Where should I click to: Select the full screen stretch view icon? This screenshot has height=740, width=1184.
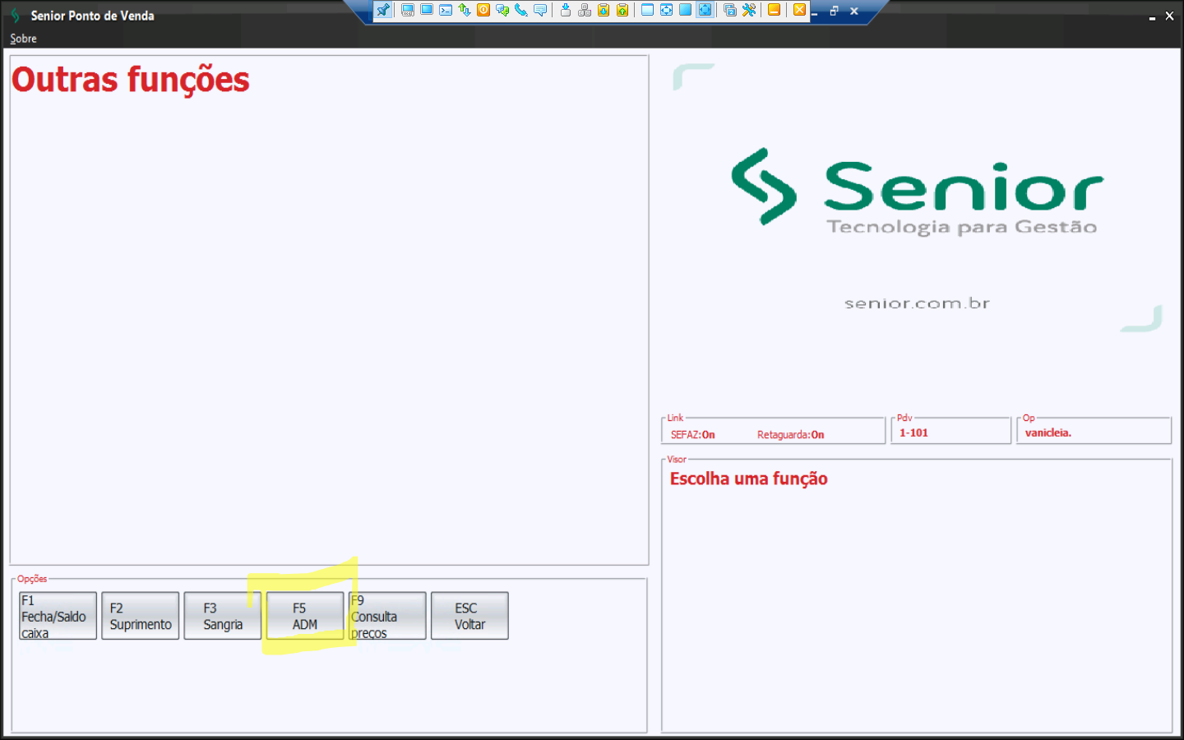click(705, 11)
